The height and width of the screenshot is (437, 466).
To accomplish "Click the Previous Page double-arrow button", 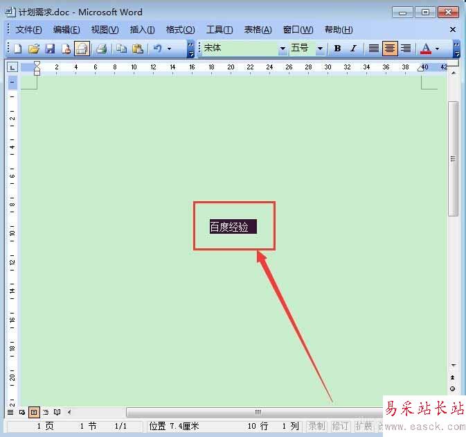I will [453, 377].
